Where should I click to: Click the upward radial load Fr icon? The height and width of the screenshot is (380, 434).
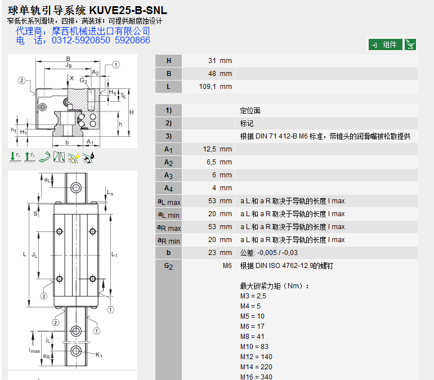tap(29, 158)
